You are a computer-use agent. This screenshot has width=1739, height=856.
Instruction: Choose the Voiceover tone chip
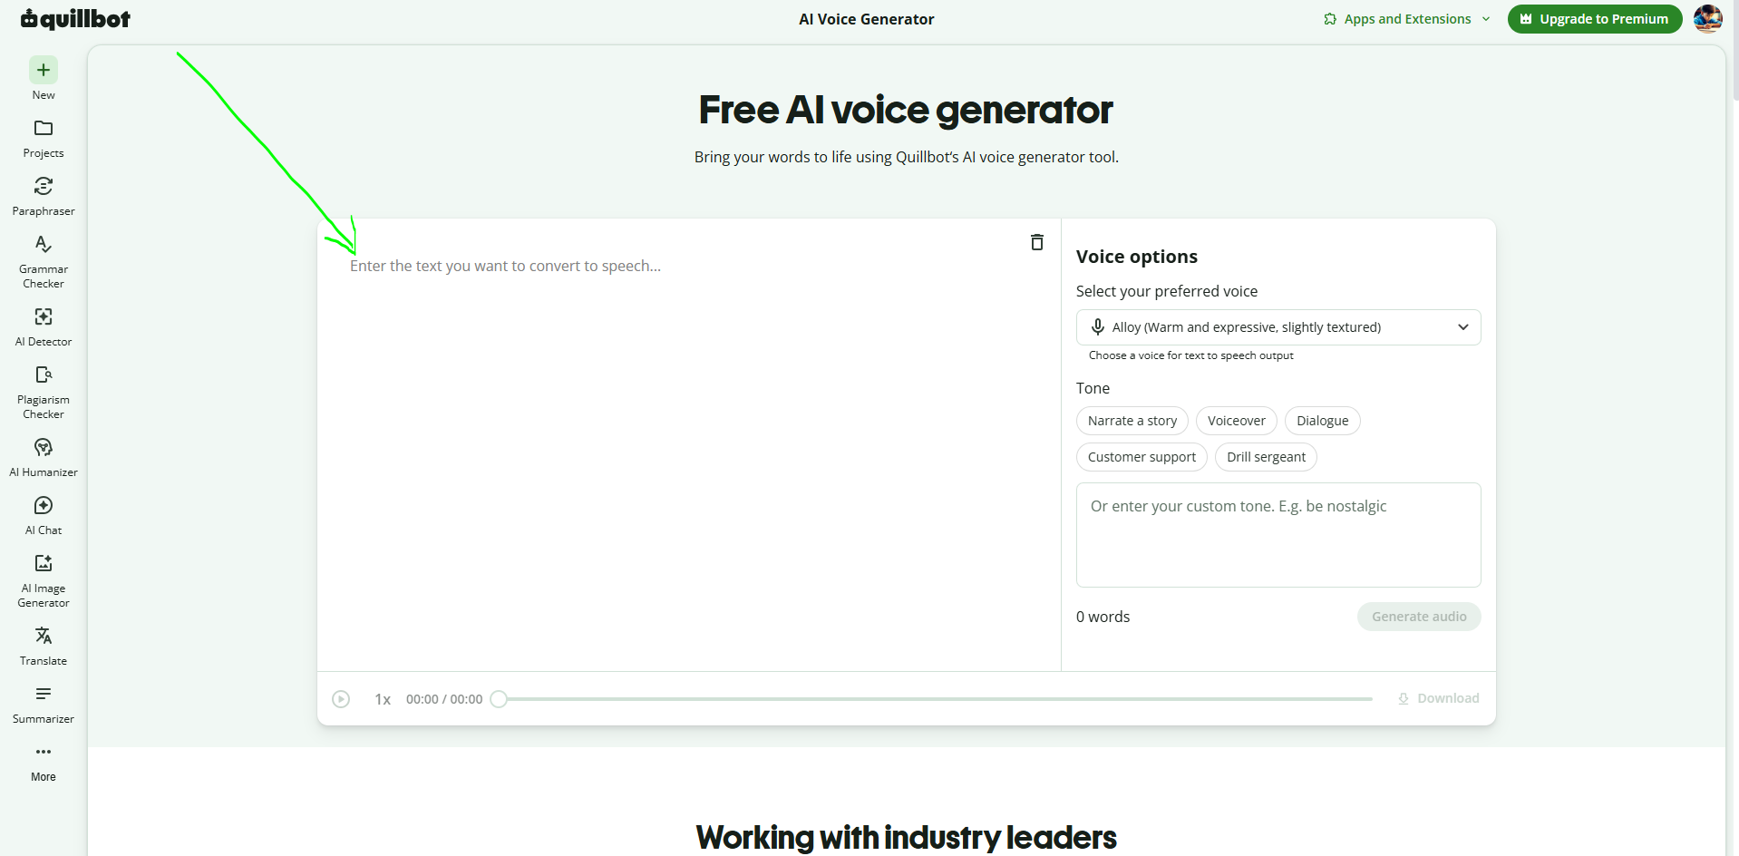[1237, 421]
